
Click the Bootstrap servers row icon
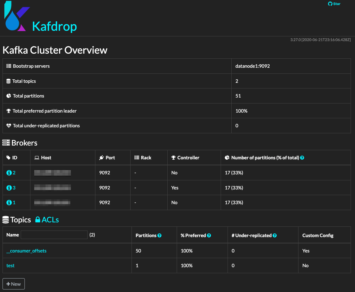(x=9, y=66)
